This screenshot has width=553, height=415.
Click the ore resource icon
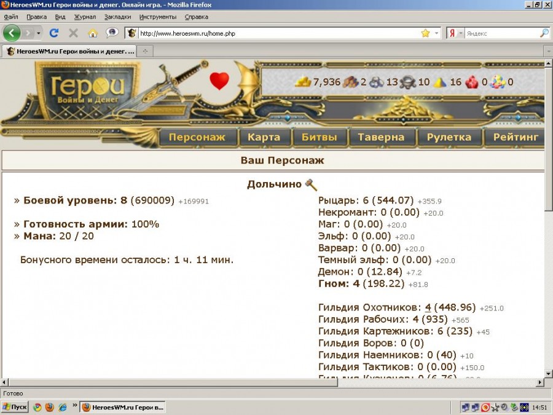(x=377, y=82)
